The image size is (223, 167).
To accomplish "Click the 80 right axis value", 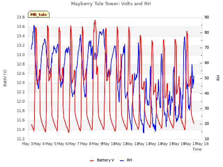I will [x=207, y=32].
